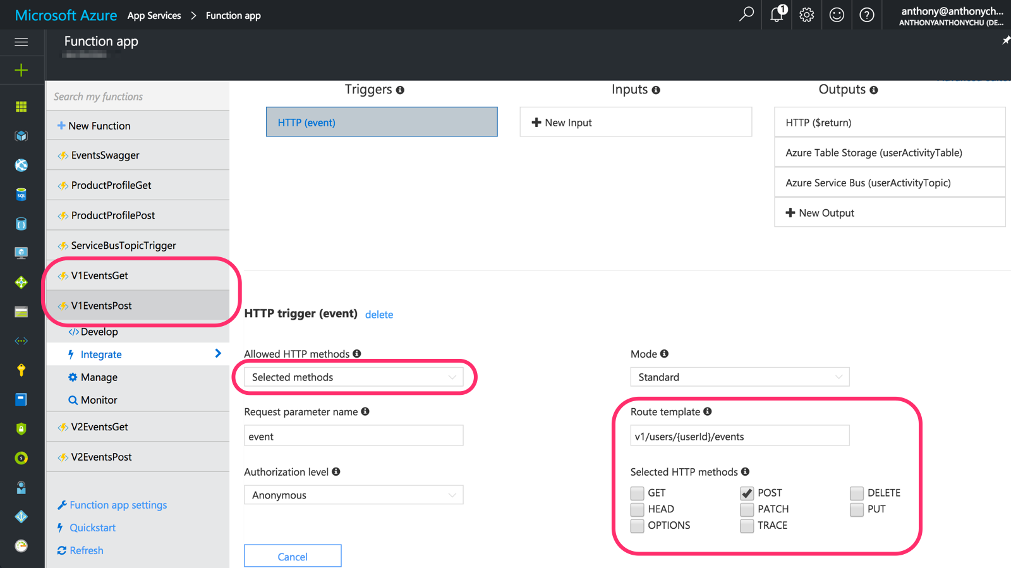The height and width of the screenshot is (568, 1011).
Task: Check the DELETE method checkbox
Action: [x=857, y=493]
